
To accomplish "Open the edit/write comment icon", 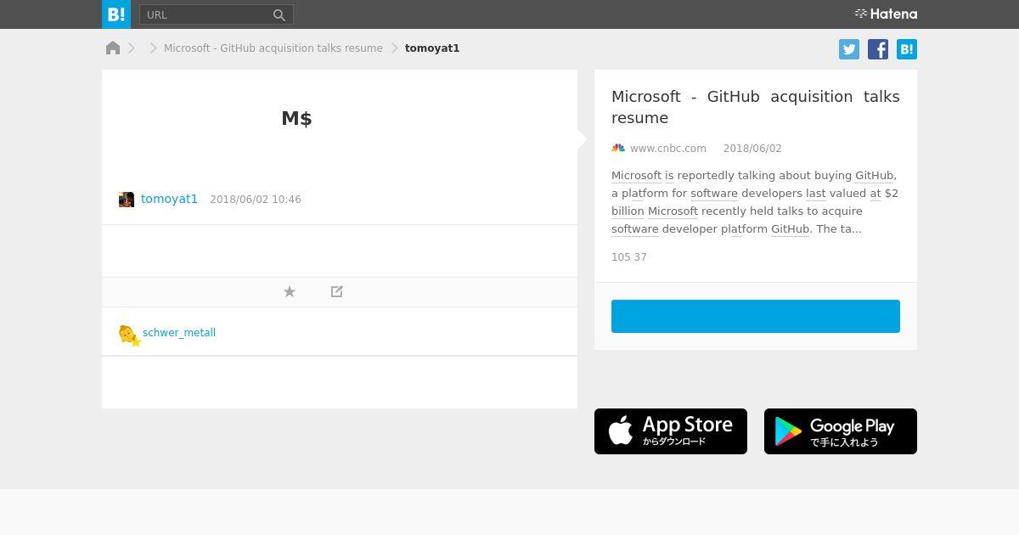I will point(337,291).
